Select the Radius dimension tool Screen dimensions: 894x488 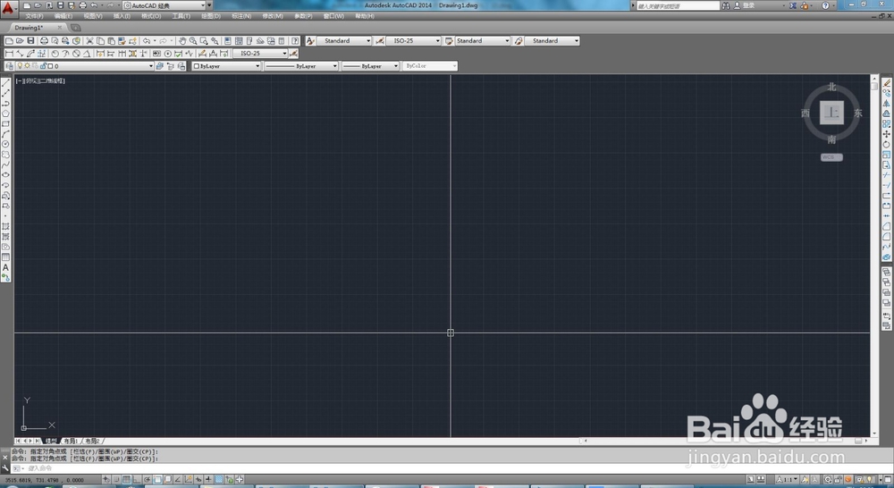[x=55, y=54]
